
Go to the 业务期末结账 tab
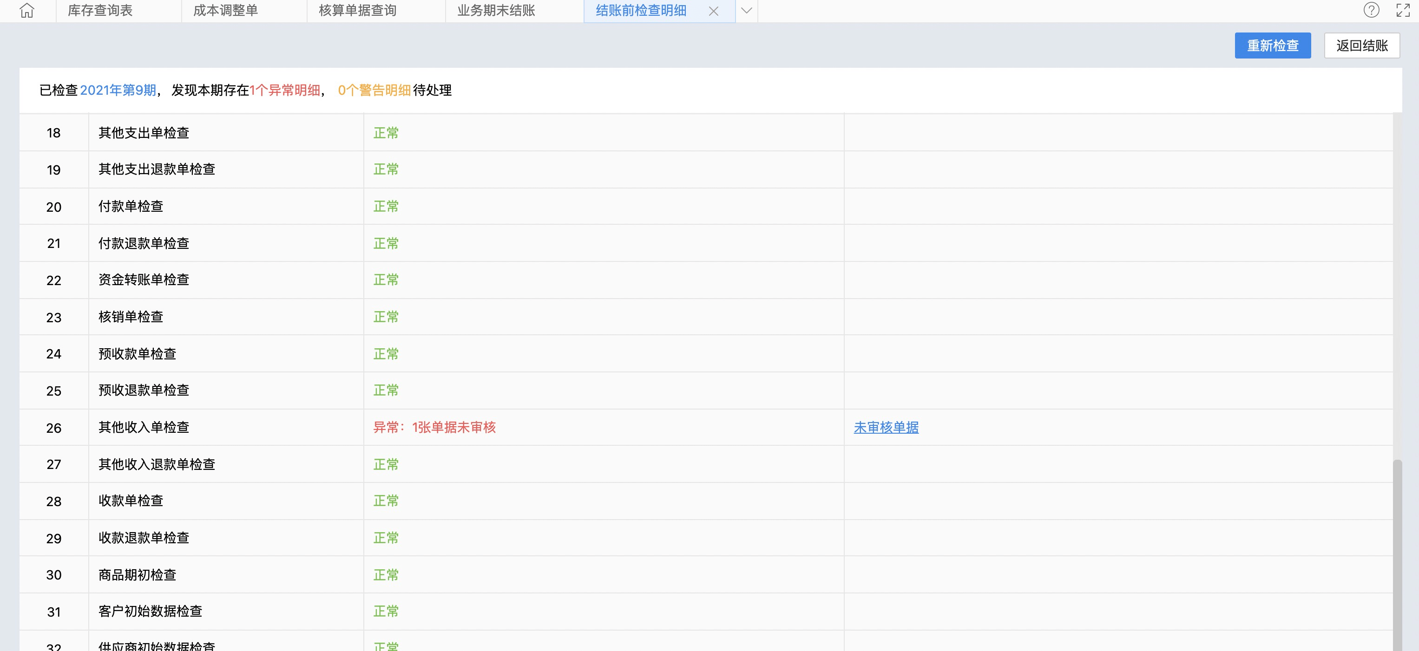tap(496, 11)
